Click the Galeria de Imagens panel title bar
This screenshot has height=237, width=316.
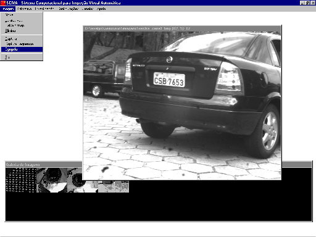click(44, 164)
